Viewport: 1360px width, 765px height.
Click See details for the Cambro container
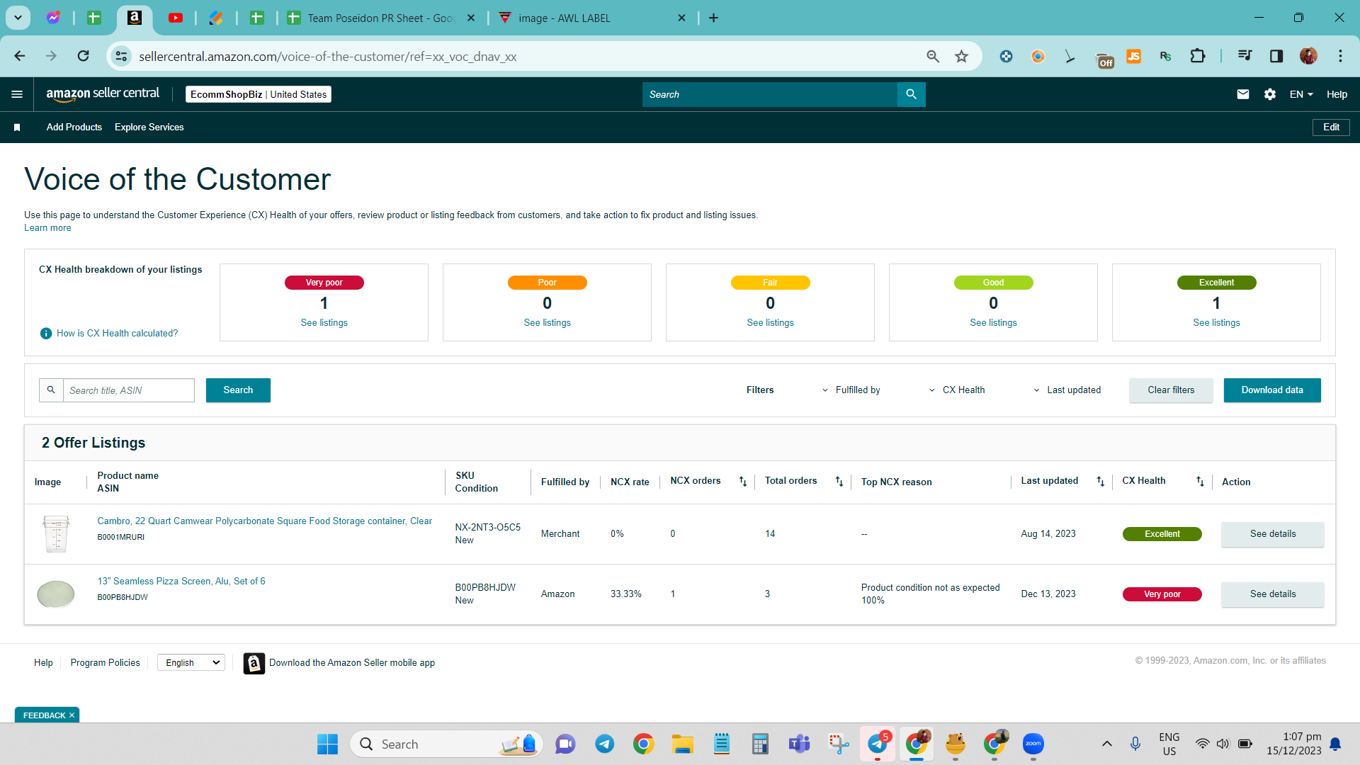point(1273,534)
